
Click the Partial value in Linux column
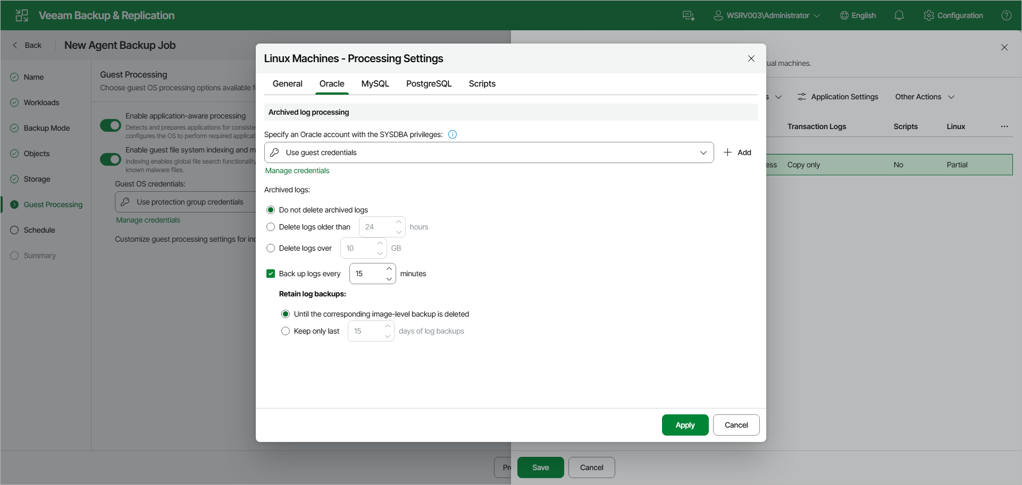957,165
